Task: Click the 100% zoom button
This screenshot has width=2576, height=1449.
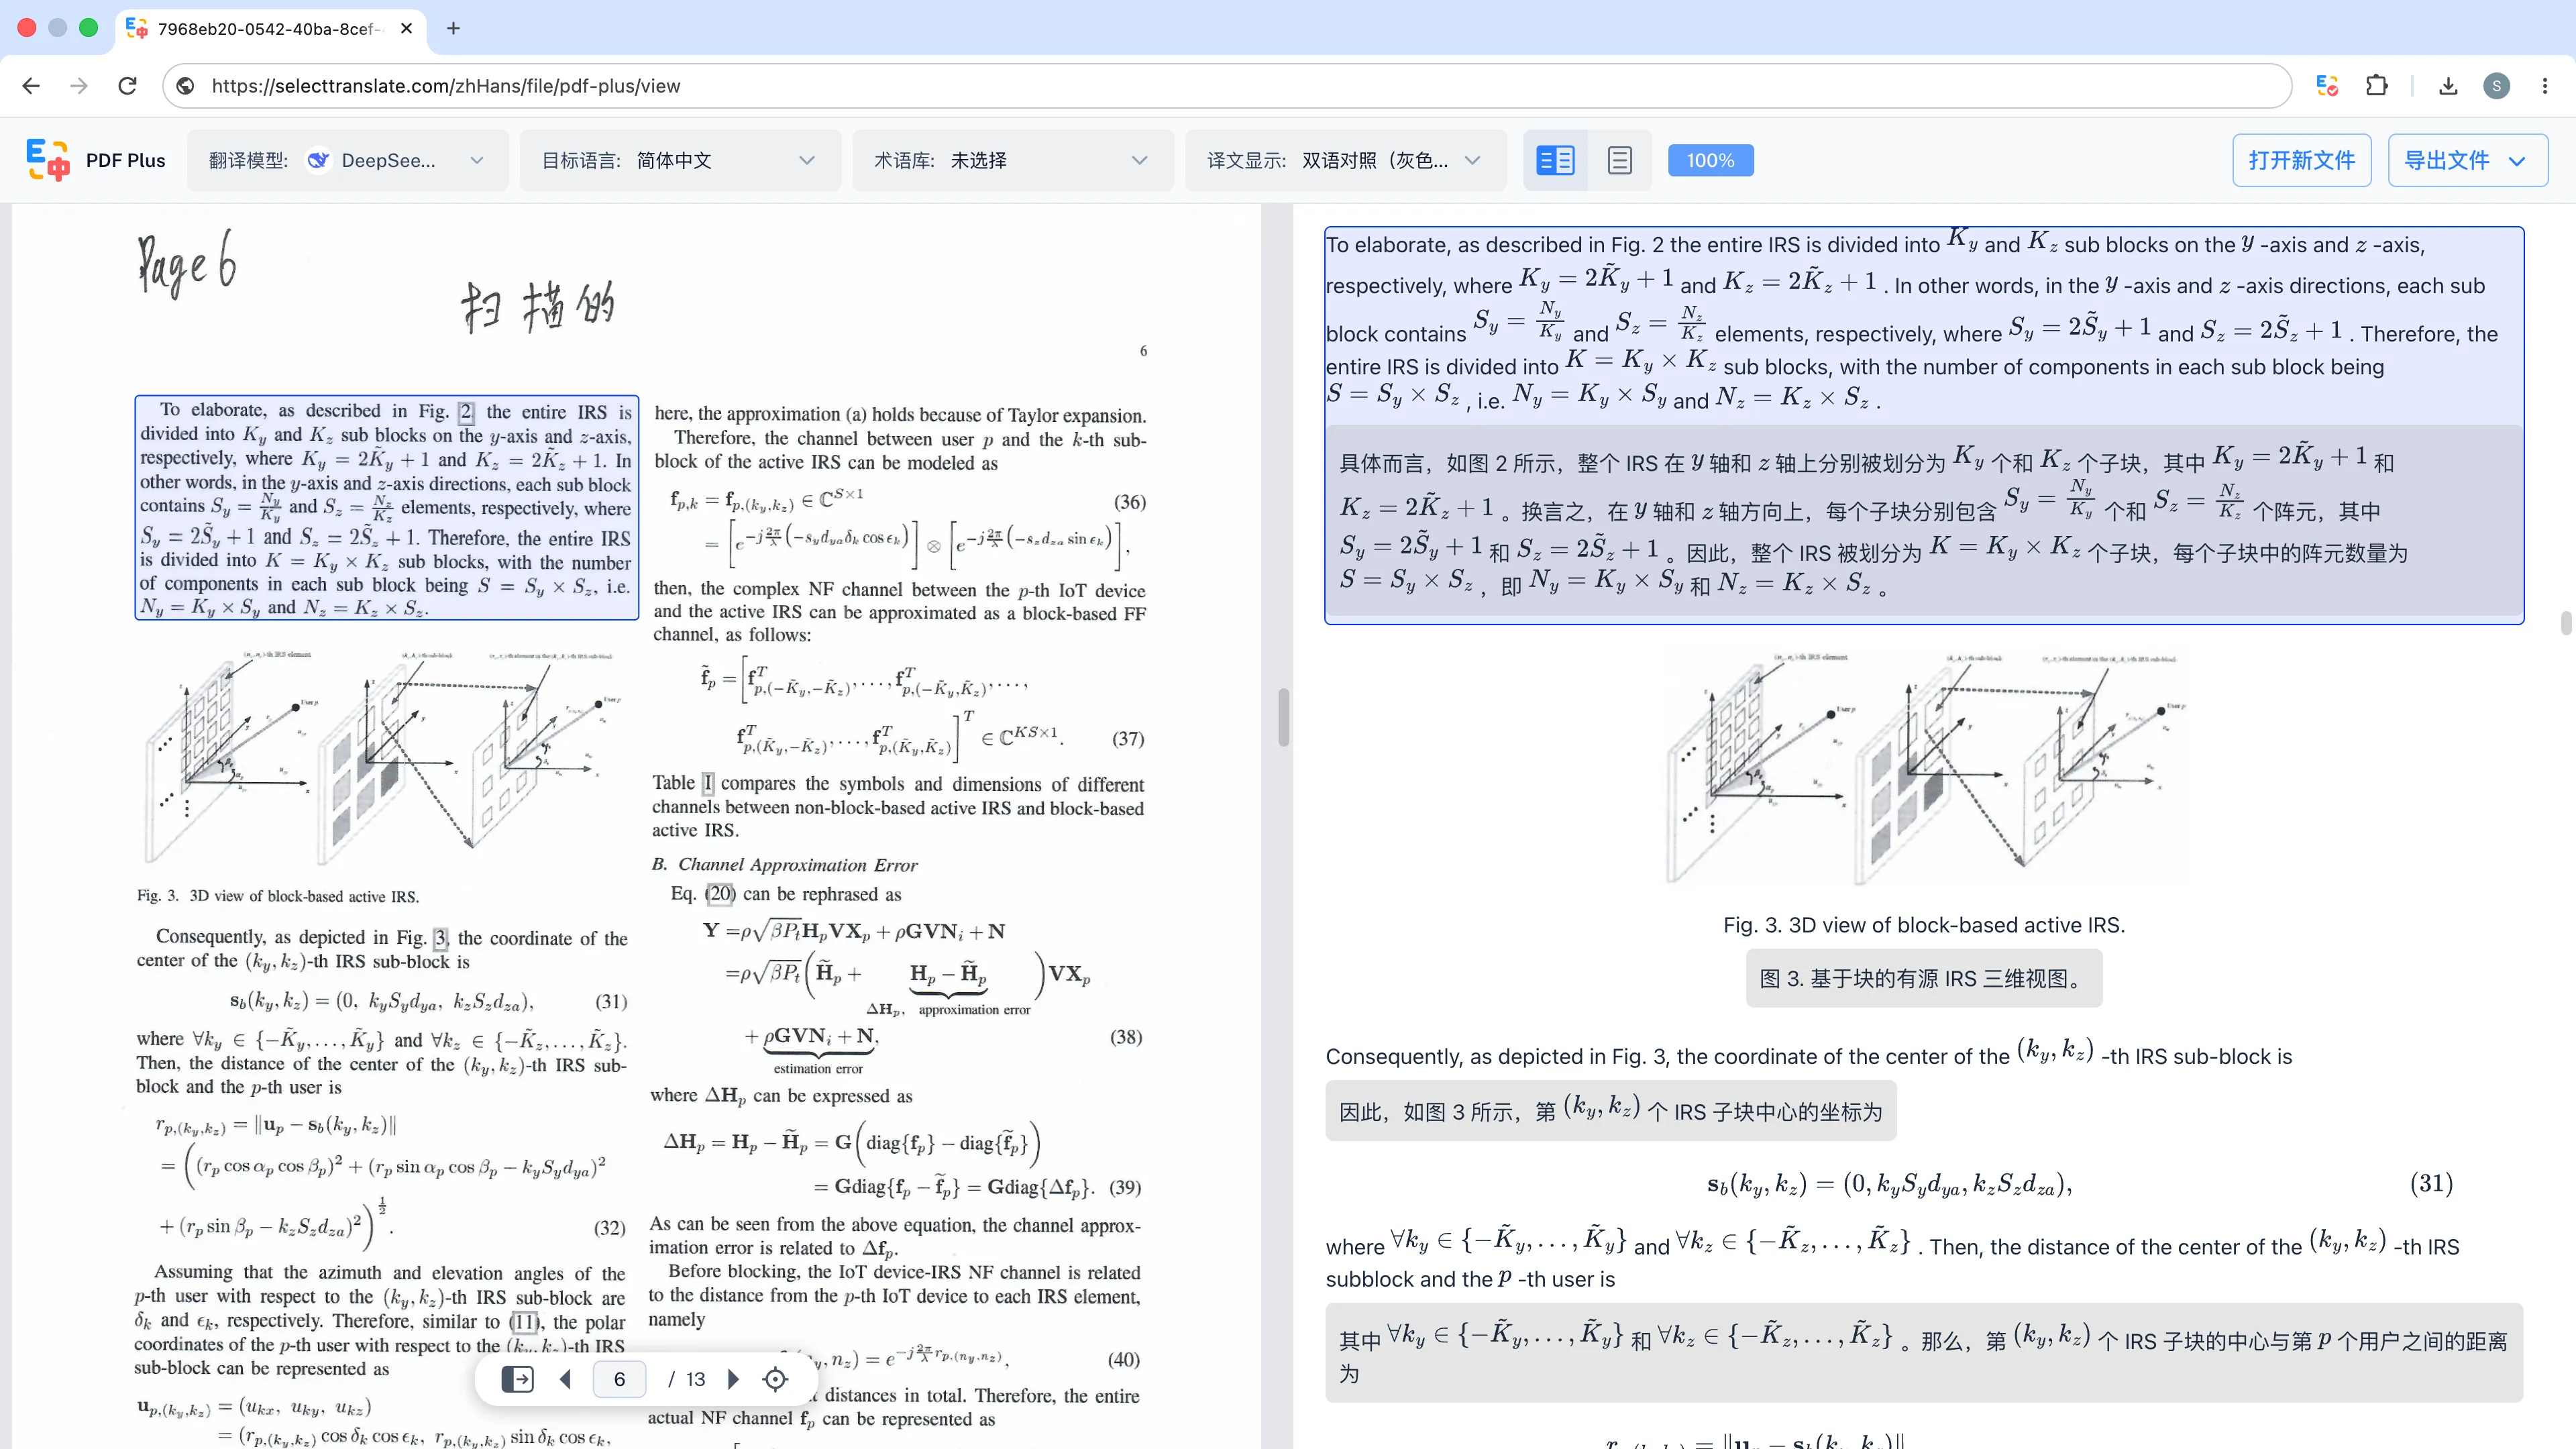Action: pyautogui.click(x=1710, y=160)
